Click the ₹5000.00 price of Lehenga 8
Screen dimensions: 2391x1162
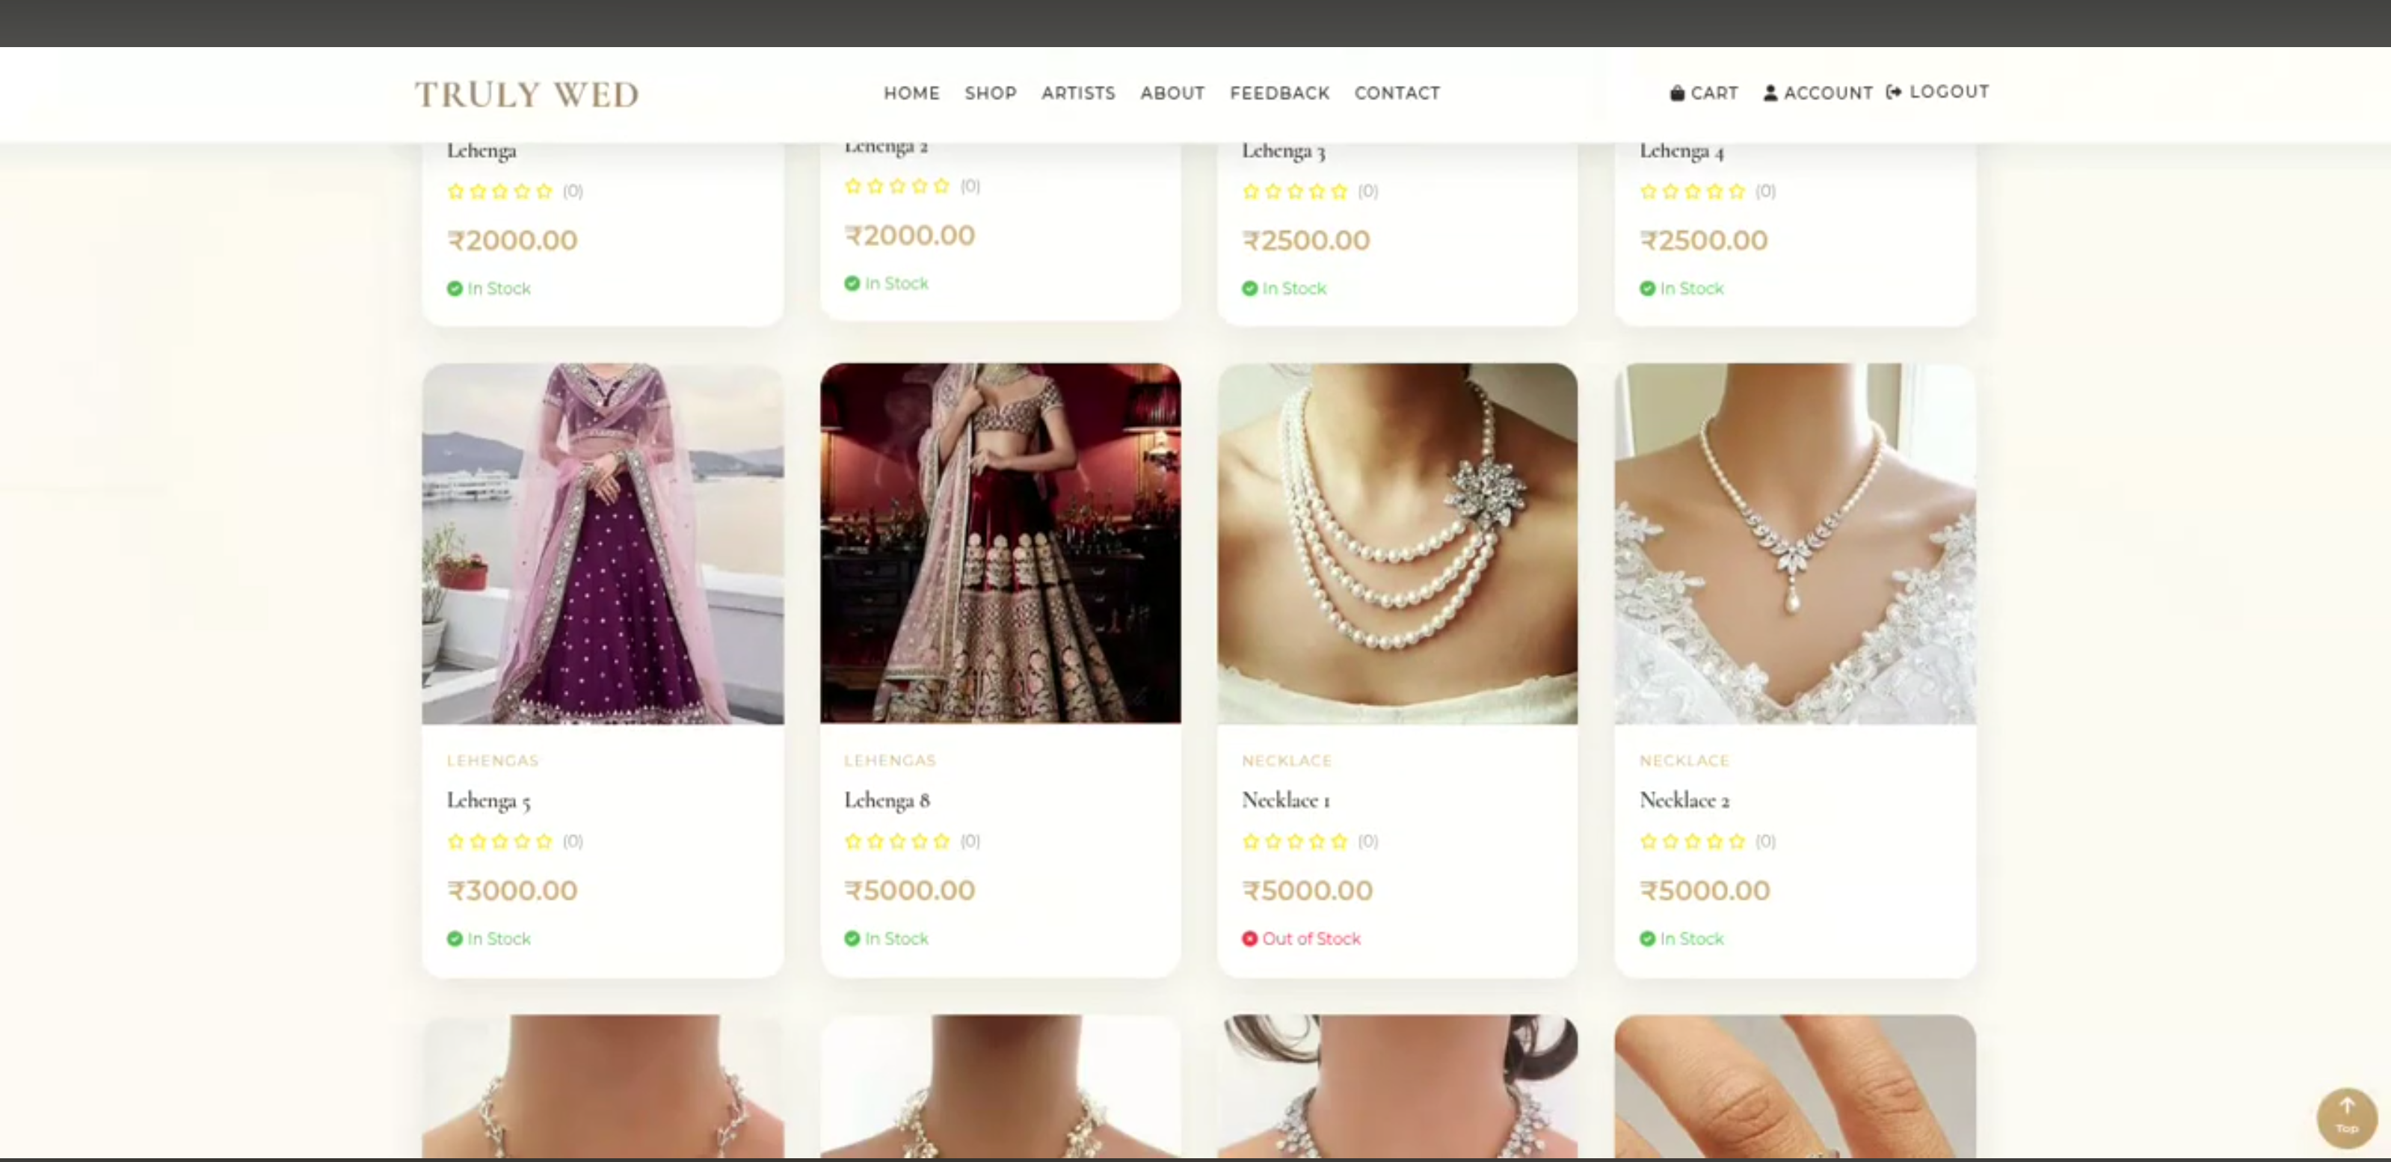(x=910, y=890)
